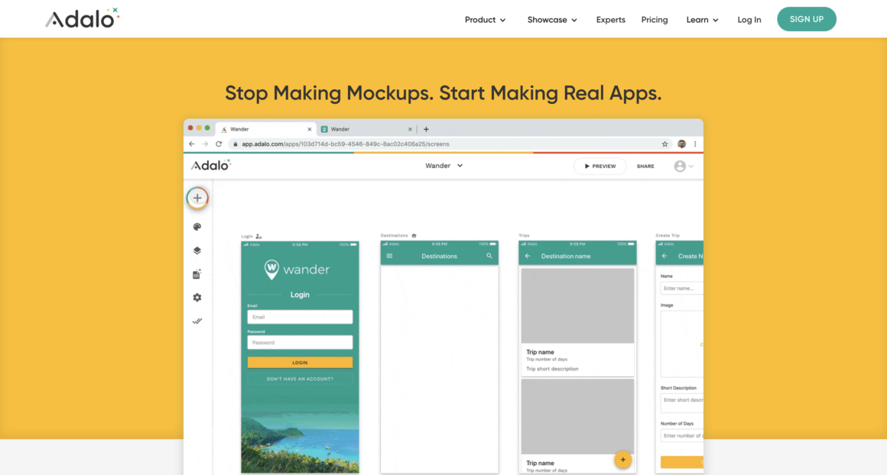This screenshot has height=475, width=887.
Task: Open hamburger menu on Destinations screen
Action: click(389, 256)
